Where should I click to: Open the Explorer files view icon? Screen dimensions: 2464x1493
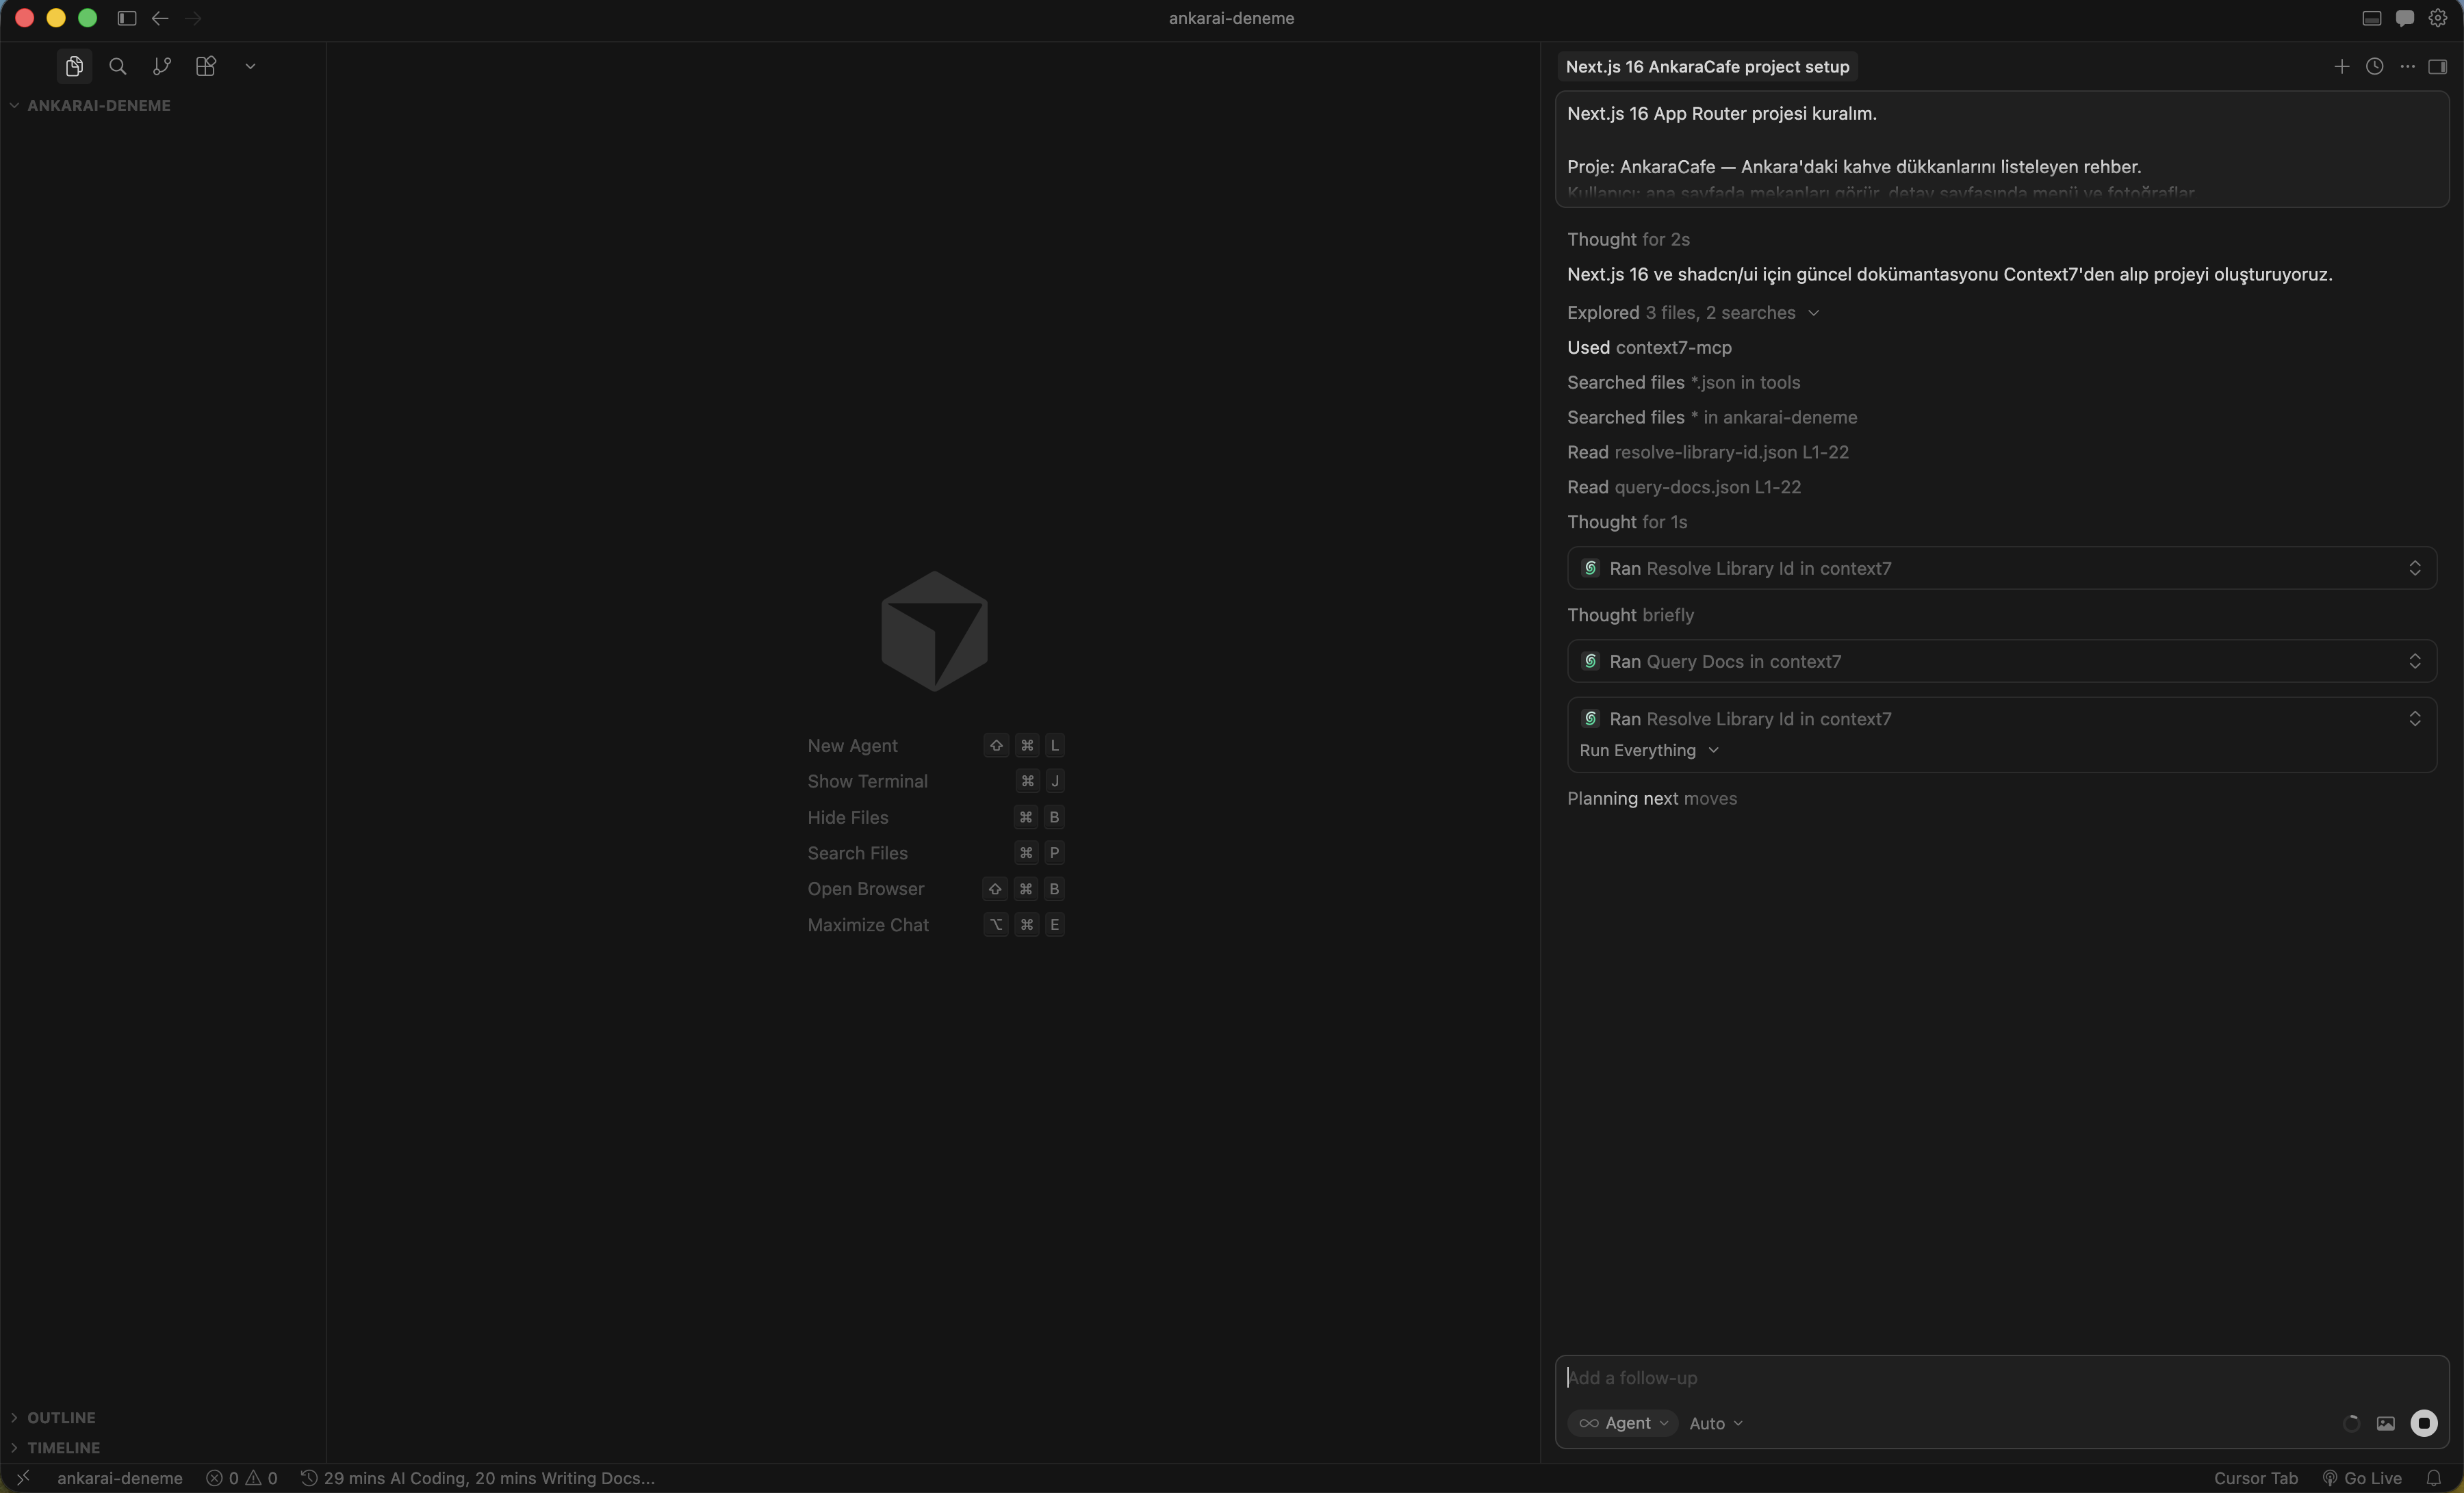point(74,66)
